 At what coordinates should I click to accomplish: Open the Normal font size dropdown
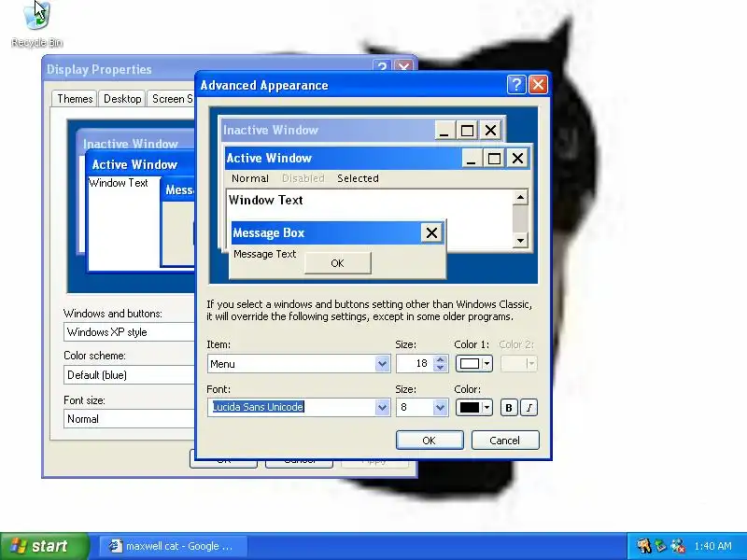pyautogui.click(x=129, y=419)
